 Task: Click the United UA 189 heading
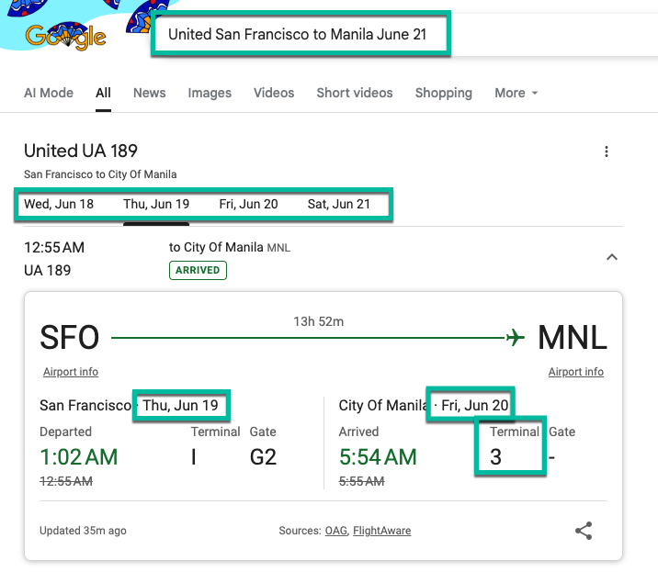[x=81, y=151]
